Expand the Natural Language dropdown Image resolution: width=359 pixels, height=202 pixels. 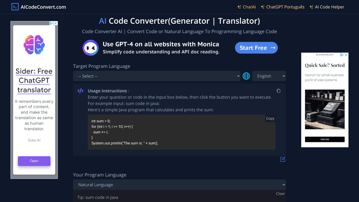[x=179, y=185]
